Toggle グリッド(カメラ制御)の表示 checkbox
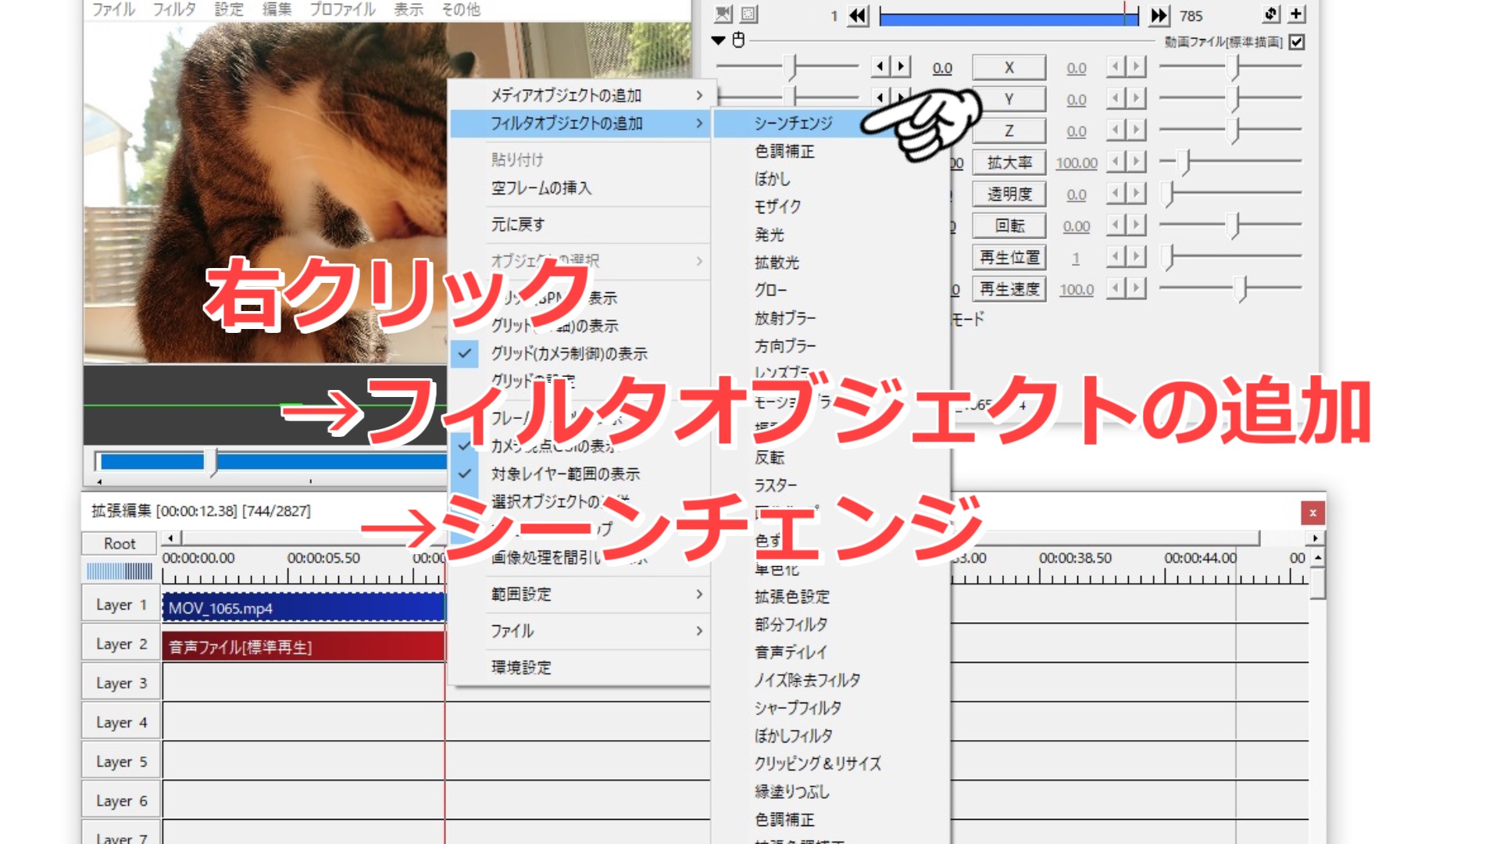 (466, 353)
